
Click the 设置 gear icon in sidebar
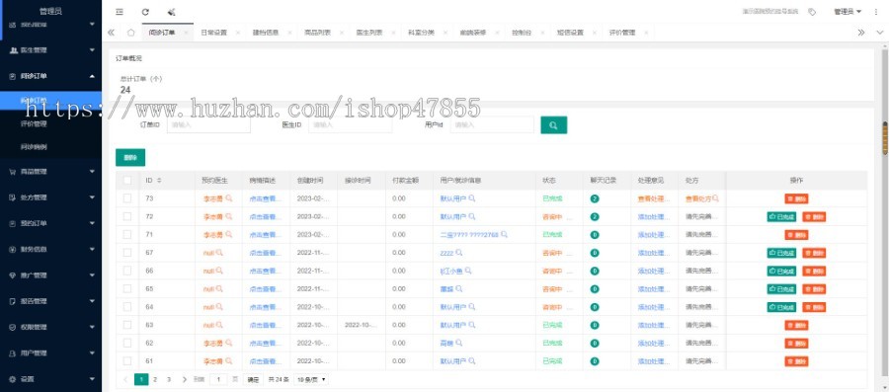click(13, 379)
